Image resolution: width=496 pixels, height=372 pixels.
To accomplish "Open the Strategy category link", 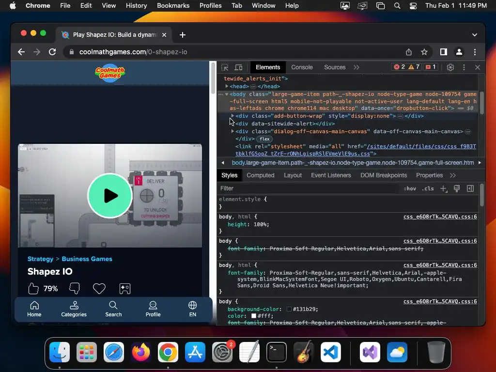I will [41, 259].
